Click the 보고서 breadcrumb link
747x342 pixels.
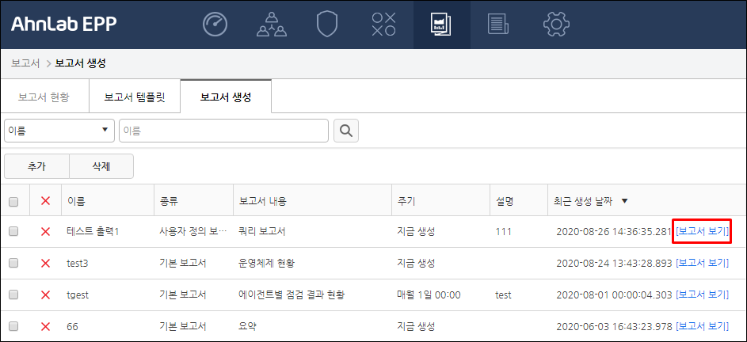coord(25,64)
